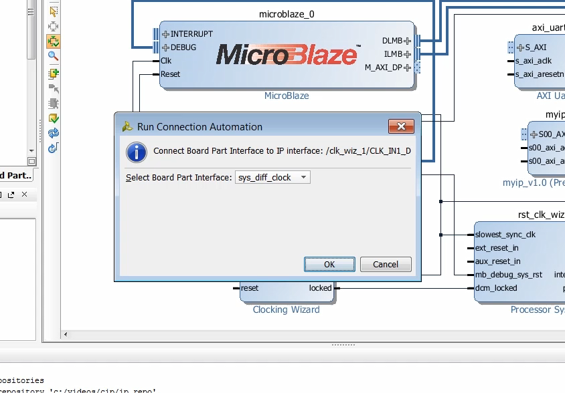This screenshot has width=565, height=393.
Task: Click the Customize Block icon
Action: tap(52, 102)
